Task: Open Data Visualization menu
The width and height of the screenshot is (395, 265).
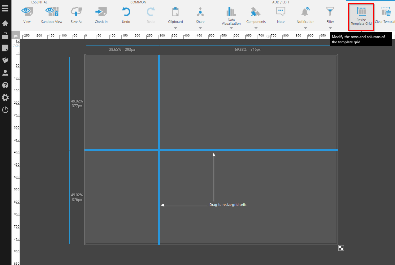Action: pyautogui.click(x=231, y=16)
